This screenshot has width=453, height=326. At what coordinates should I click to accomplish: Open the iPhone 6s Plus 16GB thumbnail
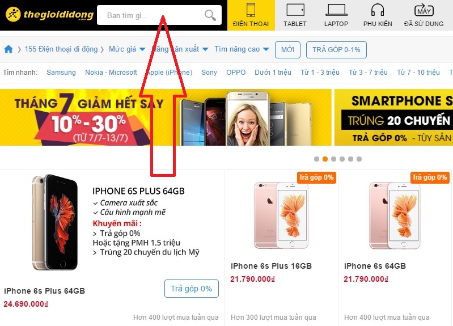(281, 215)
